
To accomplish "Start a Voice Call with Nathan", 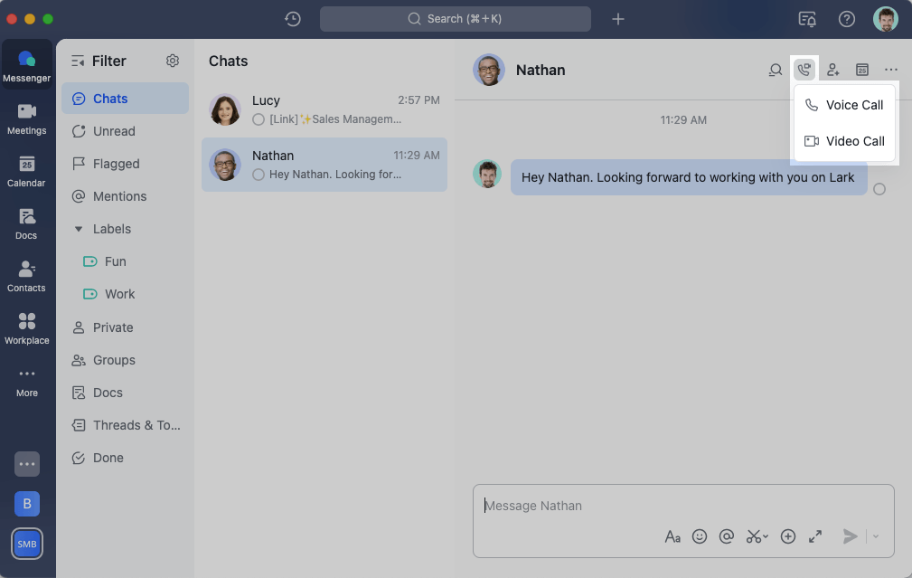I will pos(844,105).
